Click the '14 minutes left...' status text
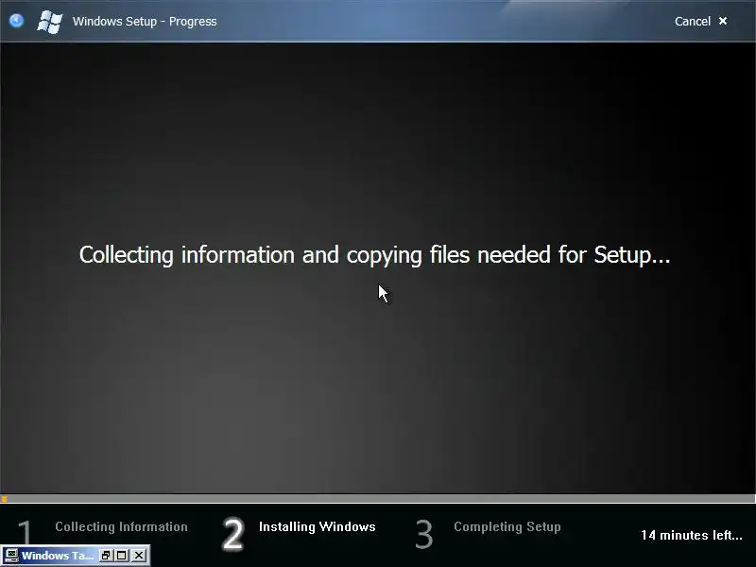The height and width of the screenshot is (567, 756). (692, 535)
